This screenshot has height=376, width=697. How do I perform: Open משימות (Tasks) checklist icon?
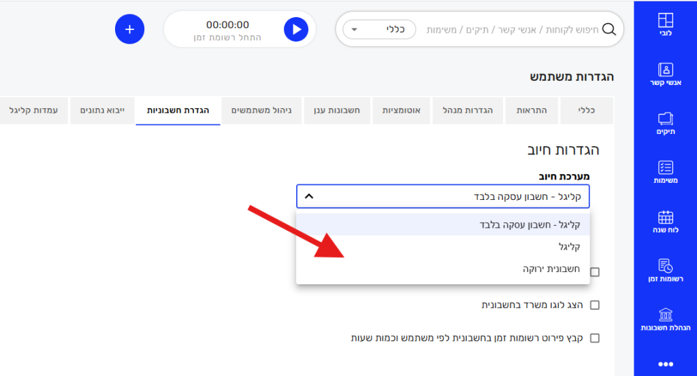pyautogui.click(x=665, y=171)
